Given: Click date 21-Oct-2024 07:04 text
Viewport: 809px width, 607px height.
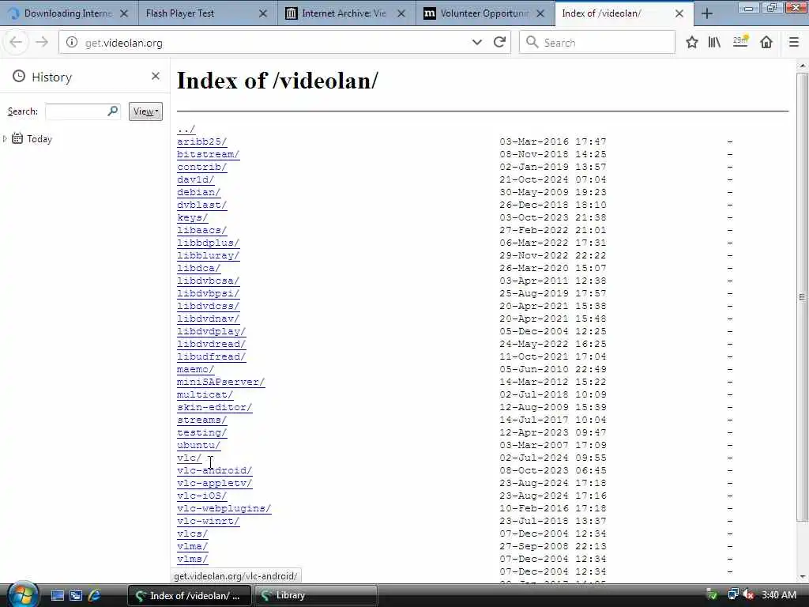Looking at the screenshot, I should 553,179.
